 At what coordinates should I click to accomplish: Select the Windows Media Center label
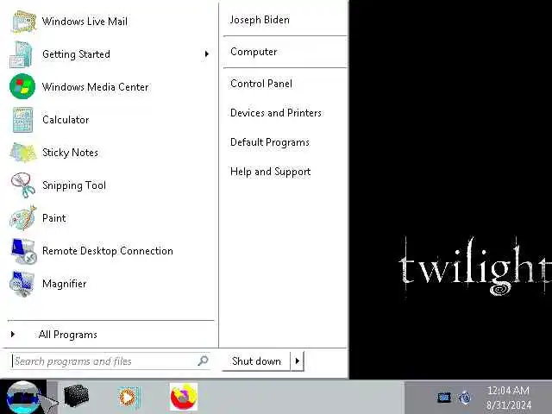pyautogui.click(x=95, y=87)
